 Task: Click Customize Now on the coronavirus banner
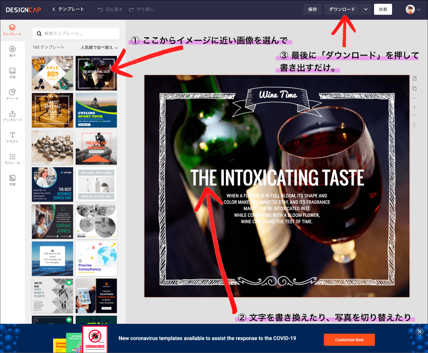349,340
